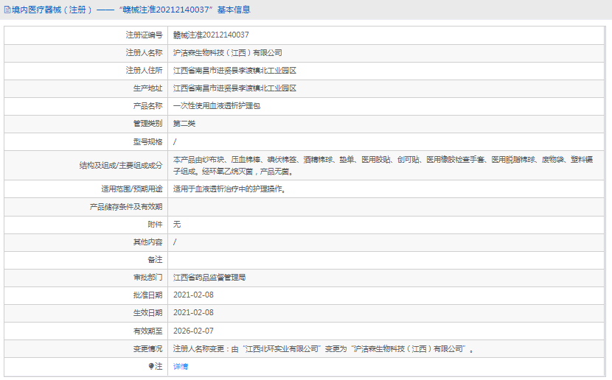Click the 生产地址 label

147,88
